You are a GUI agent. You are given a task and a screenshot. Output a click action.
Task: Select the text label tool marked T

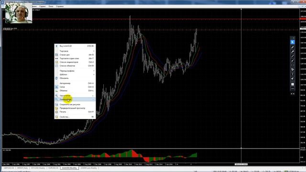(x=292, y=74)
